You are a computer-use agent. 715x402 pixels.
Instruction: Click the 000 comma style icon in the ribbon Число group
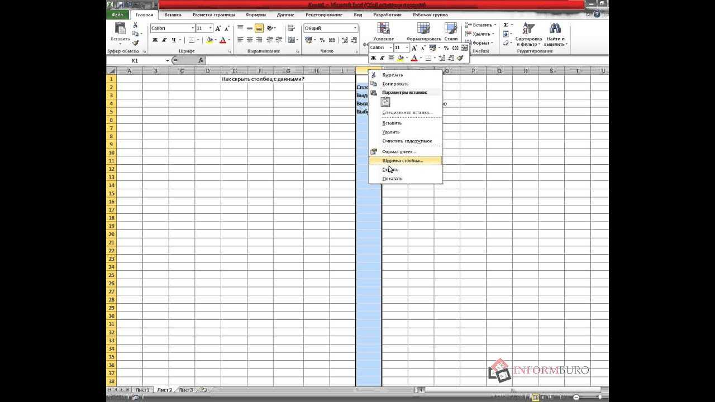332,40
